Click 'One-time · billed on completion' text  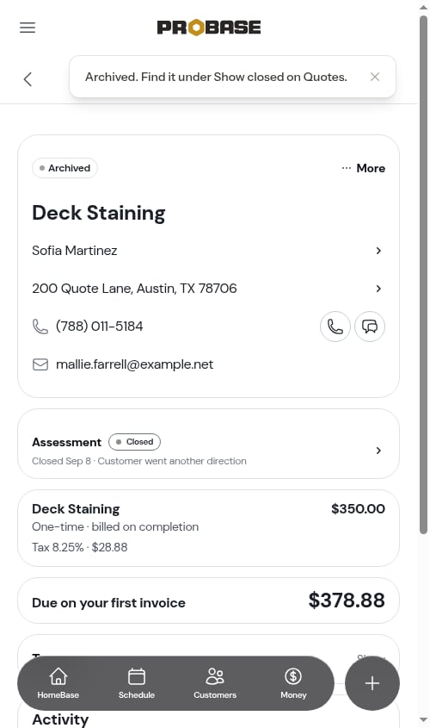pyautogui.click(x=115, y=527)
